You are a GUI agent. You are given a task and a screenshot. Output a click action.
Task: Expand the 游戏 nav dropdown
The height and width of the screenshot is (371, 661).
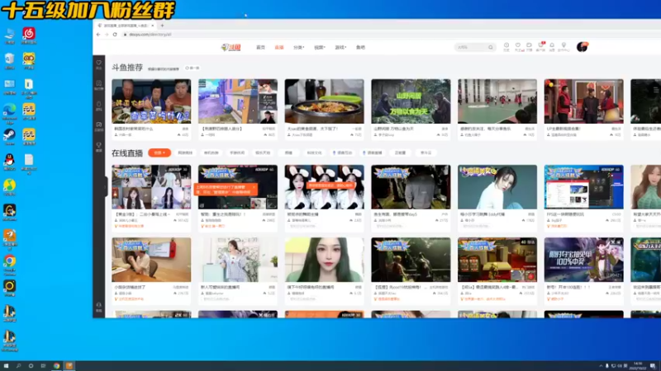[x=340, y=48]
